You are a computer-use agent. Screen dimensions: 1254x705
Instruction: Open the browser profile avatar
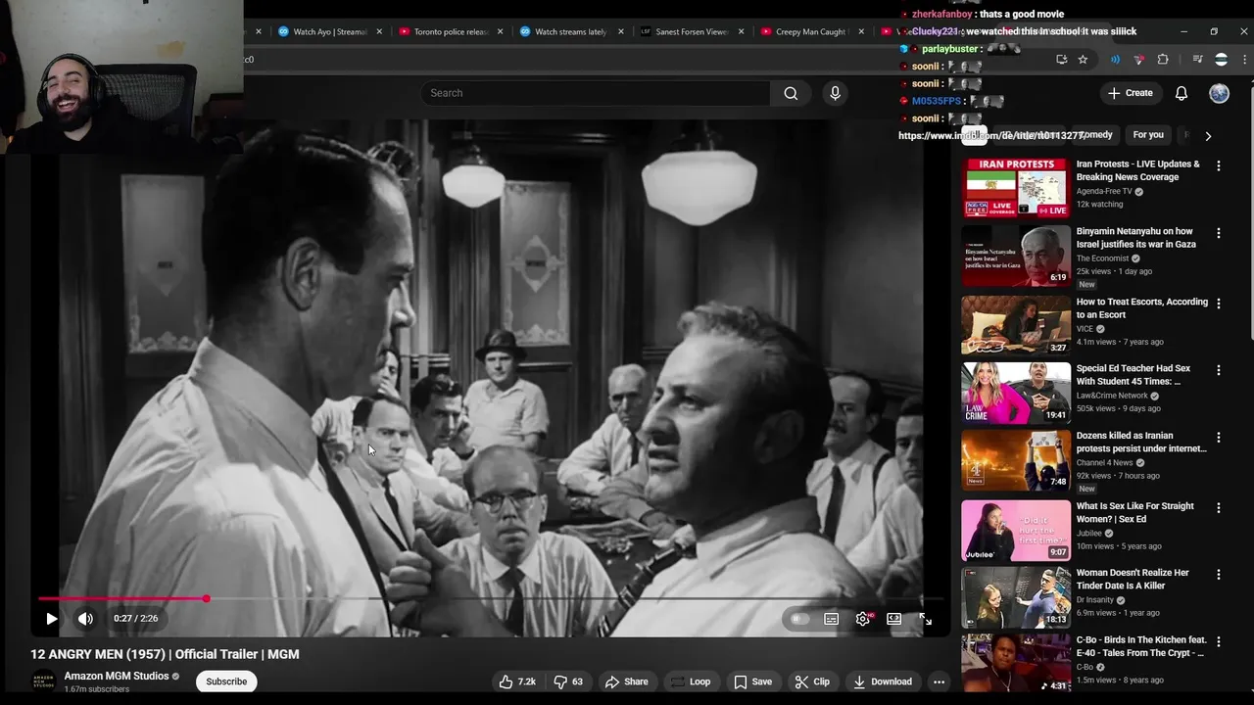(1221, 60)
